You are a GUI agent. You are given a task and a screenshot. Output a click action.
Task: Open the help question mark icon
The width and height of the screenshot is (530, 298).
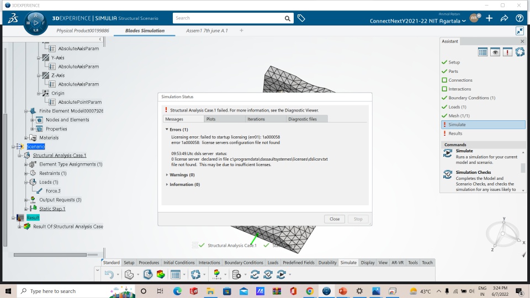[520, 18]
